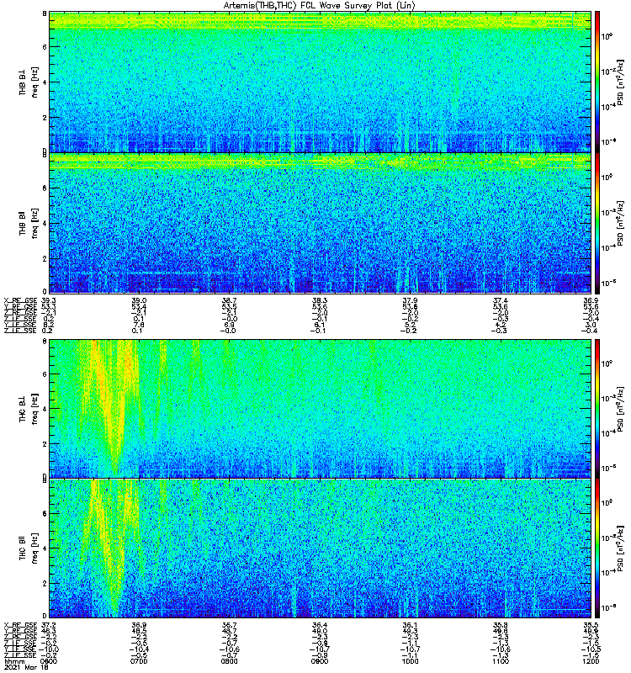Image resolution: width=631 pixels, height=673 pixels.
Task: Click the color bar beside the THB B⊥ panel
Action: (597, 82)
